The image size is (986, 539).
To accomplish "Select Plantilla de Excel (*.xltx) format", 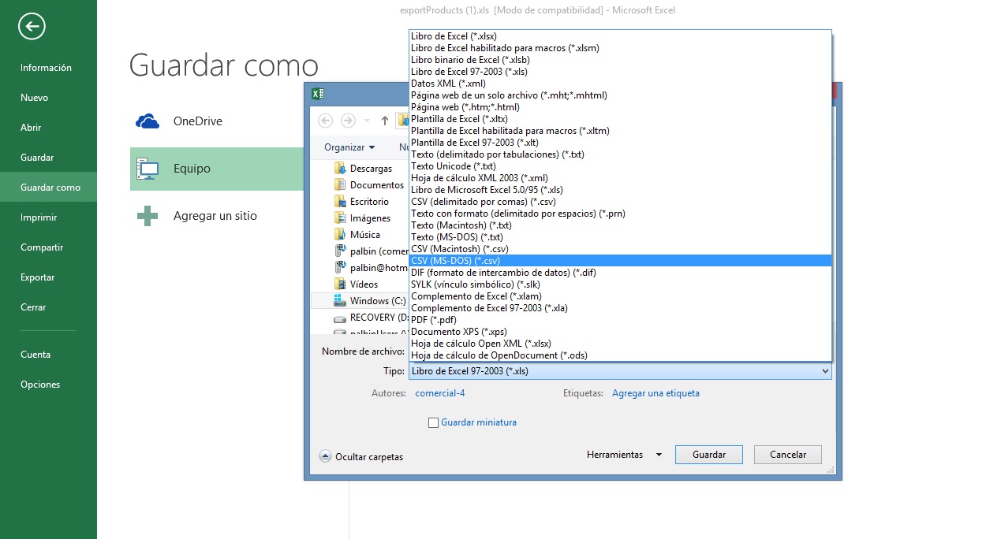I will pos(620,118).
